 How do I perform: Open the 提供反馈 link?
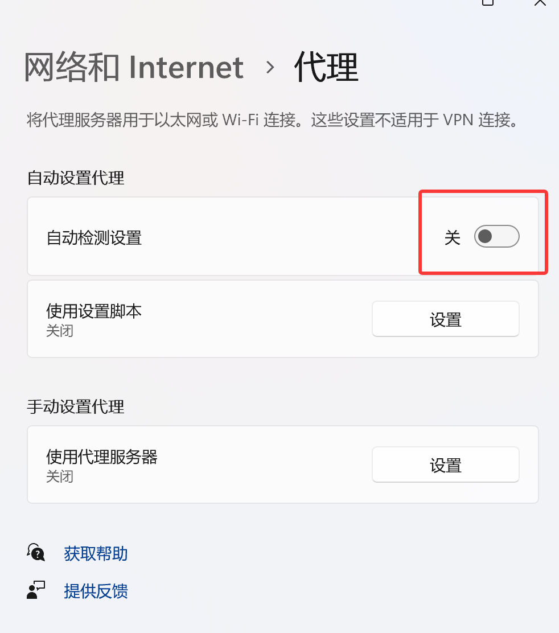pyautogui.click(x=96, y=590)
